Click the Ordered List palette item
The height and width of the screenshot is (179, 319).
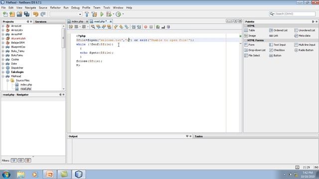[x=278, y=30]
